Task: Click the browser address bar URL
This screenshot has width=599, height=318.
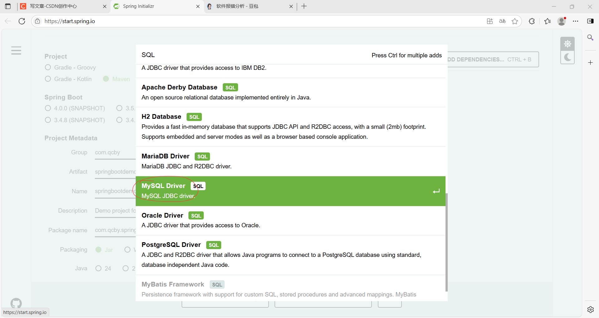Action: pyautogui.click(x=70, y=21)
